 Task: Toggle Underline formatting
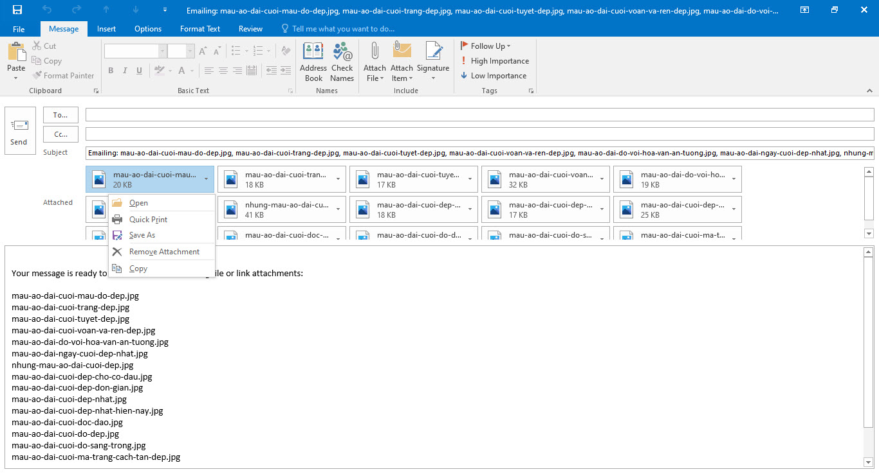click(x=139, y=71)
